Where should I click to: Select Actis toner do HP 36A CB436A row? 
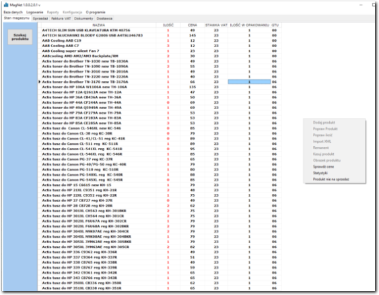pos(160,98)
